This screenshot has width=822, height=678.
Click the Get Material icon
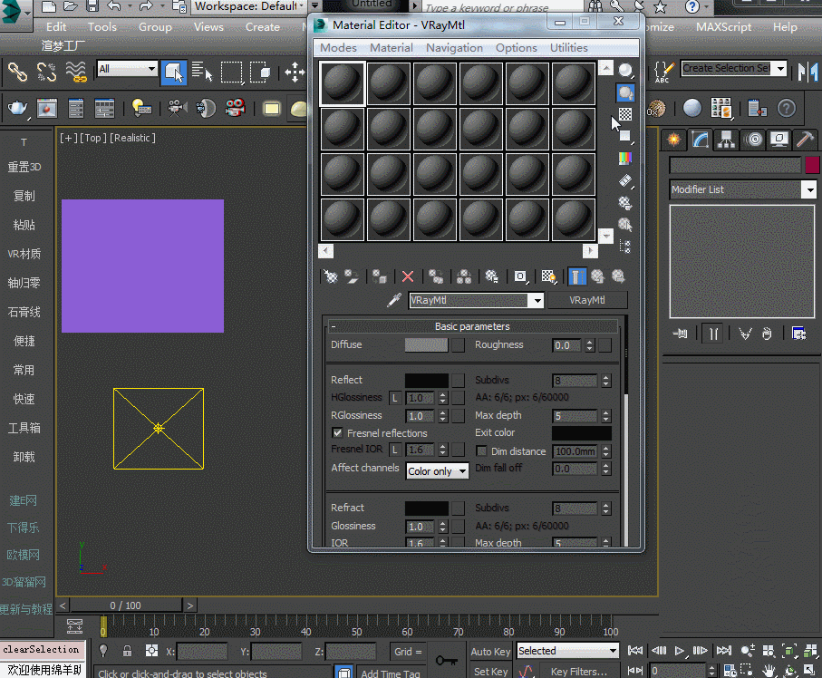coord(331,277)
